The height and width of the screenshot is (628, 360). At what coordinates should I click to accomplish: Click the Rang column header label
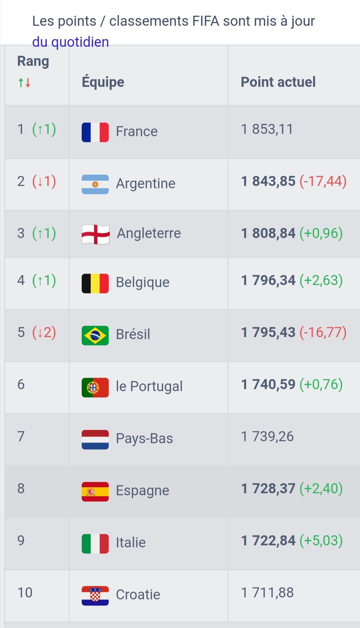tap(33, 61)
